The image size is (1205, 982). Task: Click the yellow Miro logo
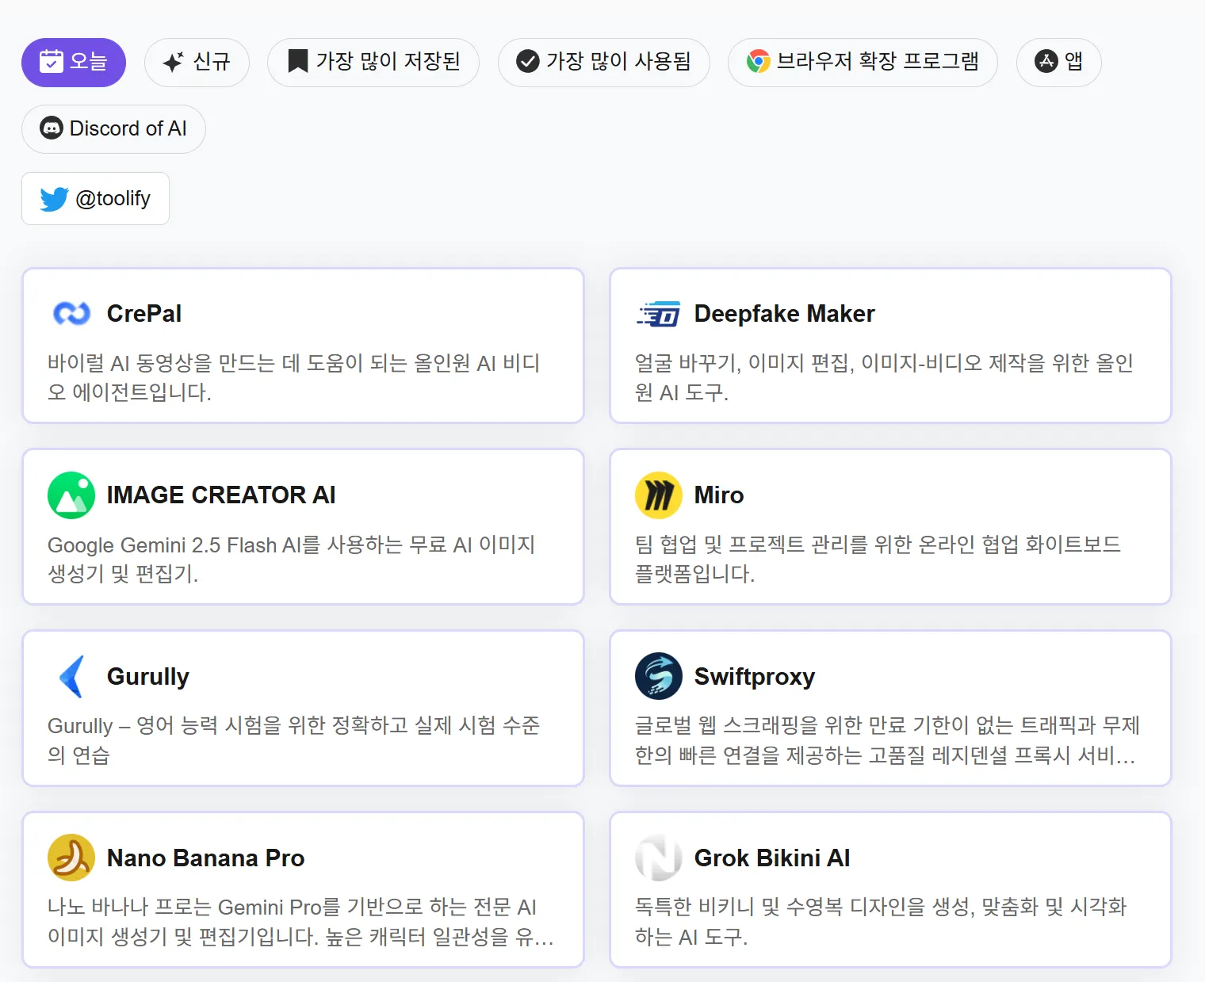tap(659, 495)
